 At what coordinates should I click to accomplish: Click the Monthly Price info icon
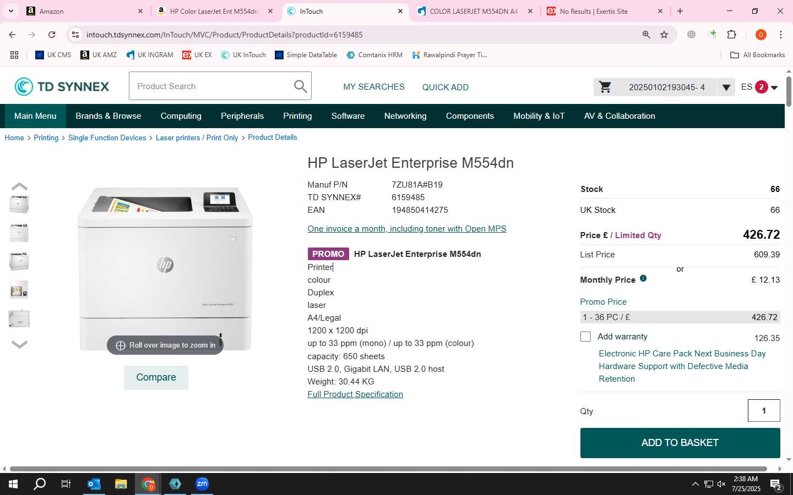[x=643, y=278]
